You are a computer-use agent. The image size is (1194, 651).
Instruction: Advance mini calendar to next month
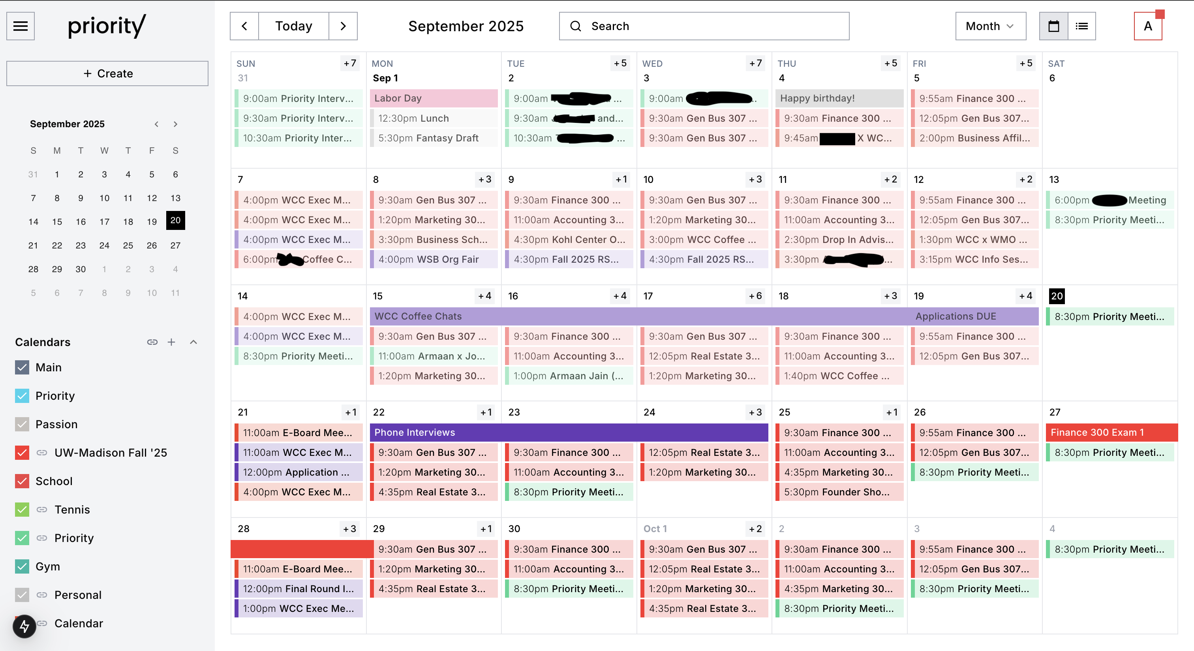click(x=175, y=124)
